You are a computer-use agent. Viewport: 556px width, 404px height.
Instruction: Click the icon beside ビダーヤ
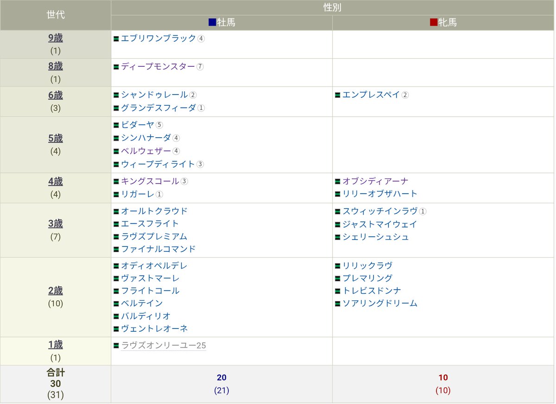pyautogui.click(x=116, y=125)
